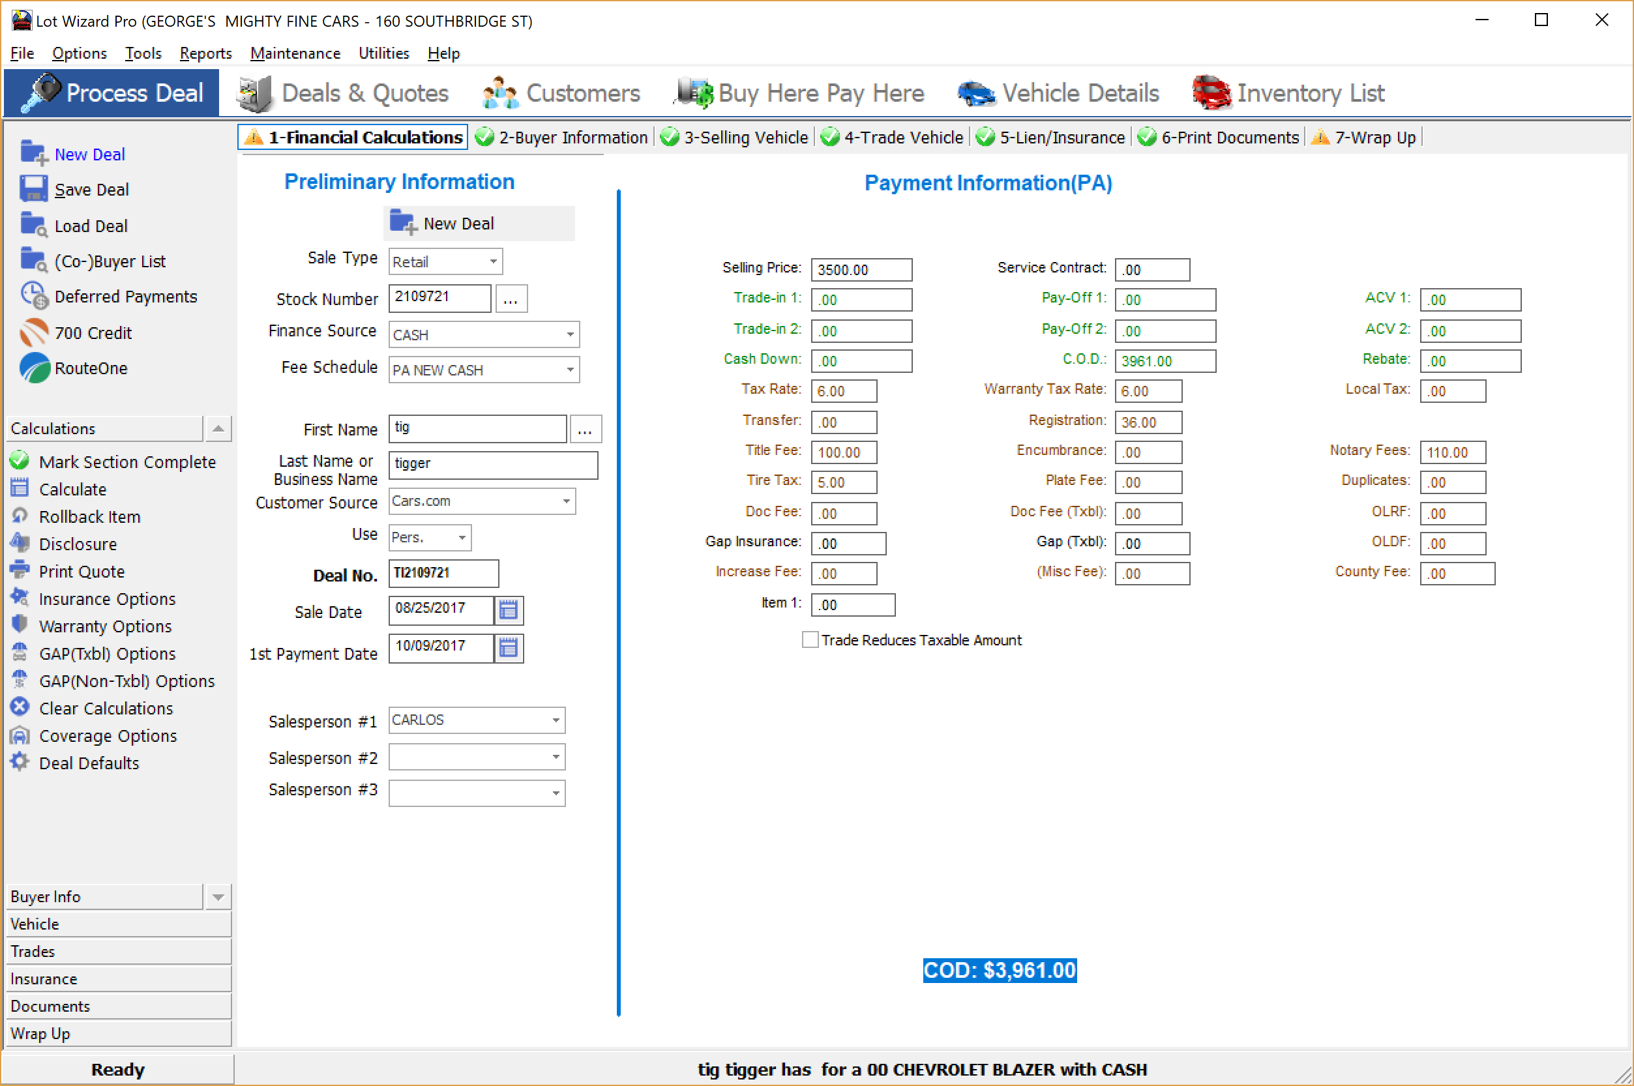Click the New Deal sidebar icon
Viewport: 1634px width, 1086px height.
coord(33,153)
